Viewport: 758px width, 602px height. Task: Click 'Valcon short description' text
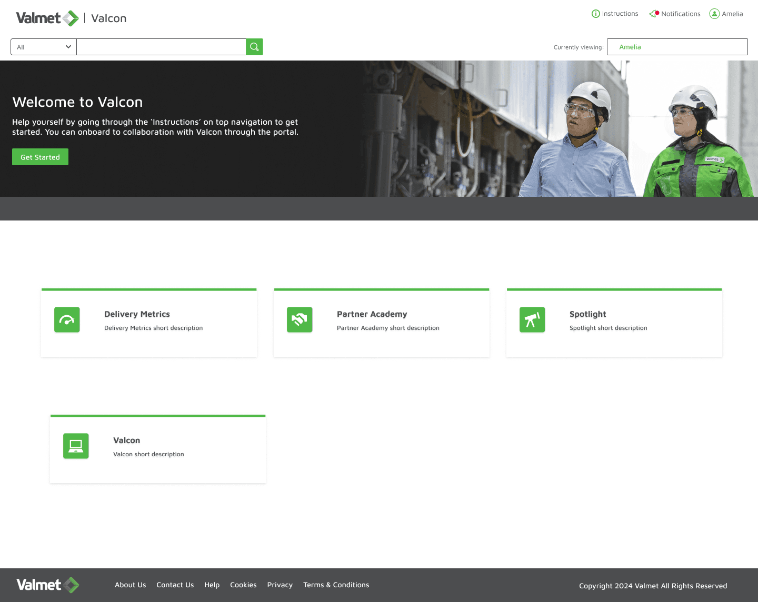[148, 454]
